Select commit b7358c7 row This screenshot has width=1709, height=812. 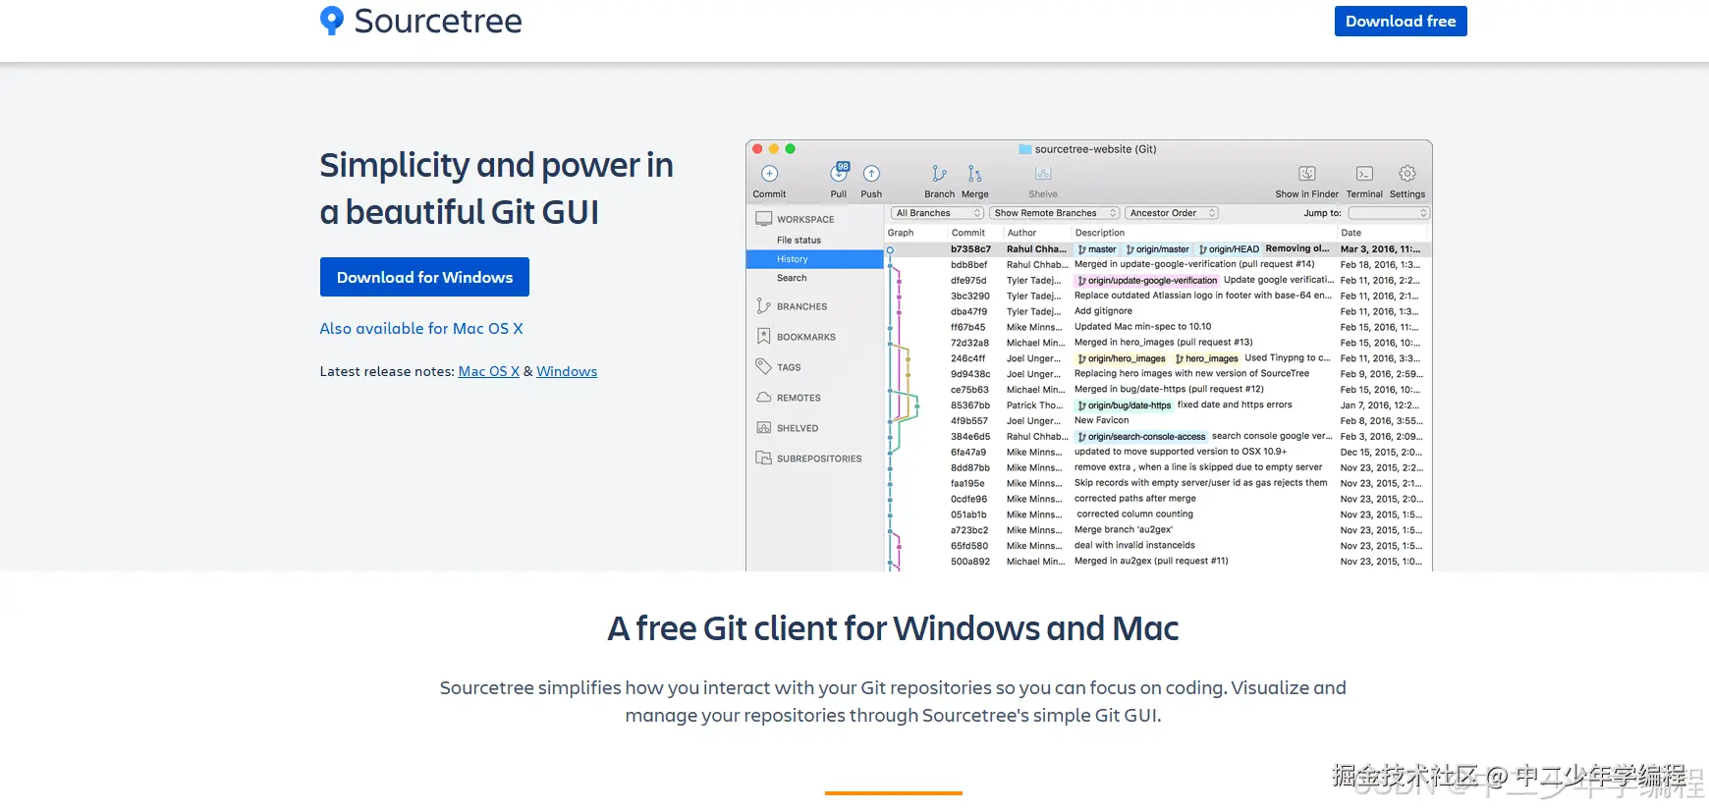pyautogui.click(x=1158, y=249)
